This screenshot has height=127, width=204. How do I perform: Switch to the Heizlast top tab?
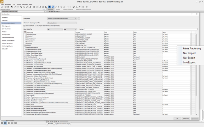[x=58, y=10]
